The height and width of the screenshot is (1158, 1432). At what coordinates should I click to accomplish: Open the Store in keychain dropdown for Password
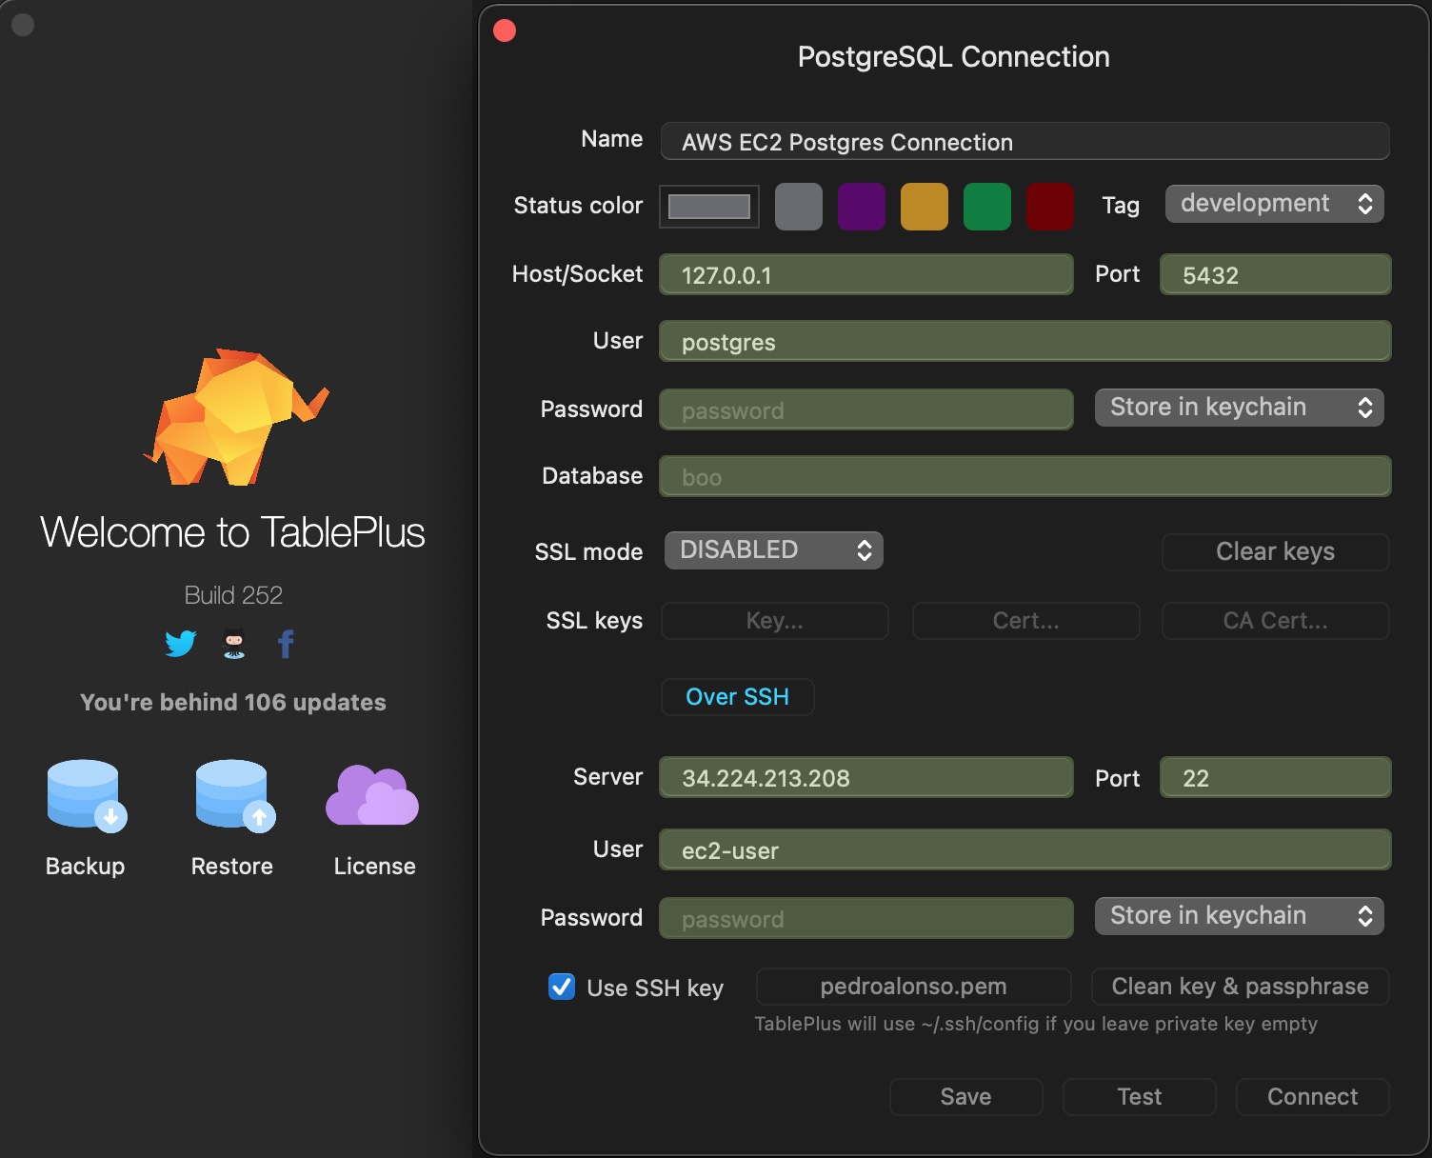1239,407
